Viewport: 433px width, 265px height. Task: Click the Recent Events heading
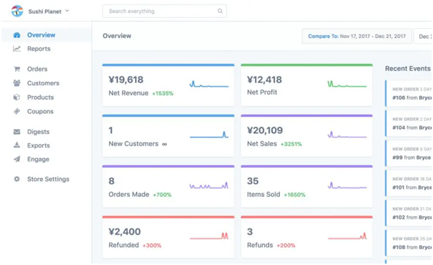[408, 68]
